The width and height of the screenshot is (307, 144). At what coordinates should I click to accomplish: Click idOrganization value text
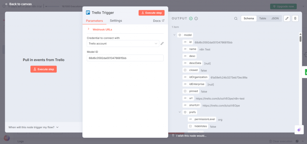point(229,78)
